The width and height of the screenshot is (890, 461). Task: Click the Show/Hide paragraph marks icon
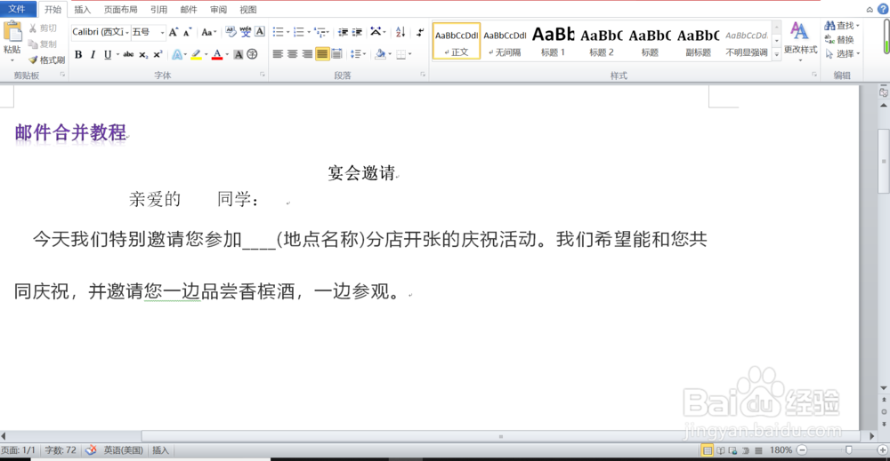(419, 32)
